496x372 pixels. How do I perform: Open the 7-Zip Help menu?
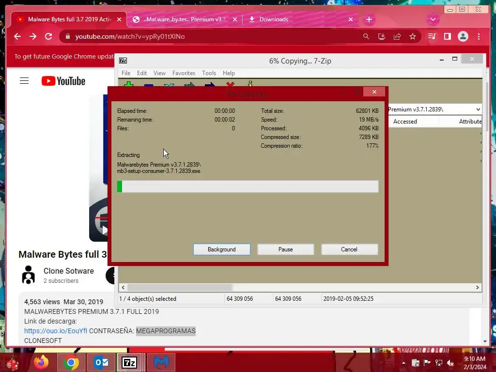pyautogui.click(x=229, y=73)
